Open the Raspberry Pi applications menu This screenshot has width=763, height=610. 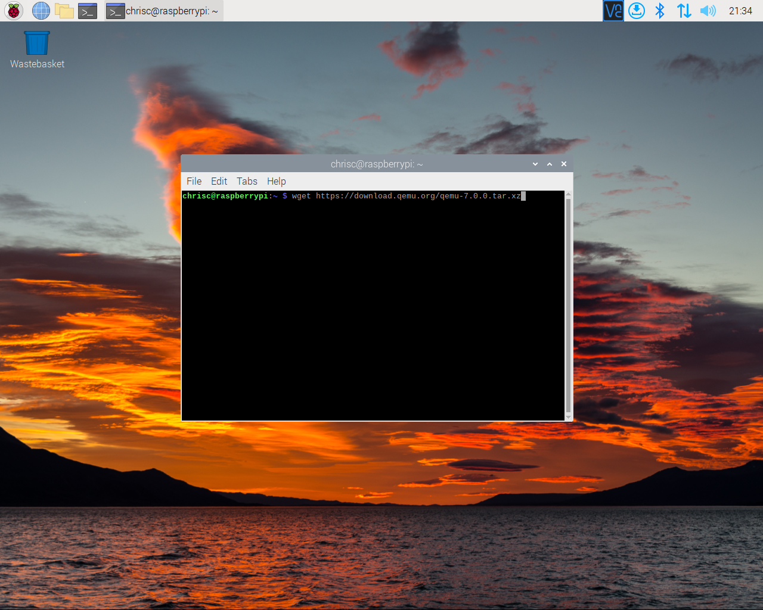point(14,11)
